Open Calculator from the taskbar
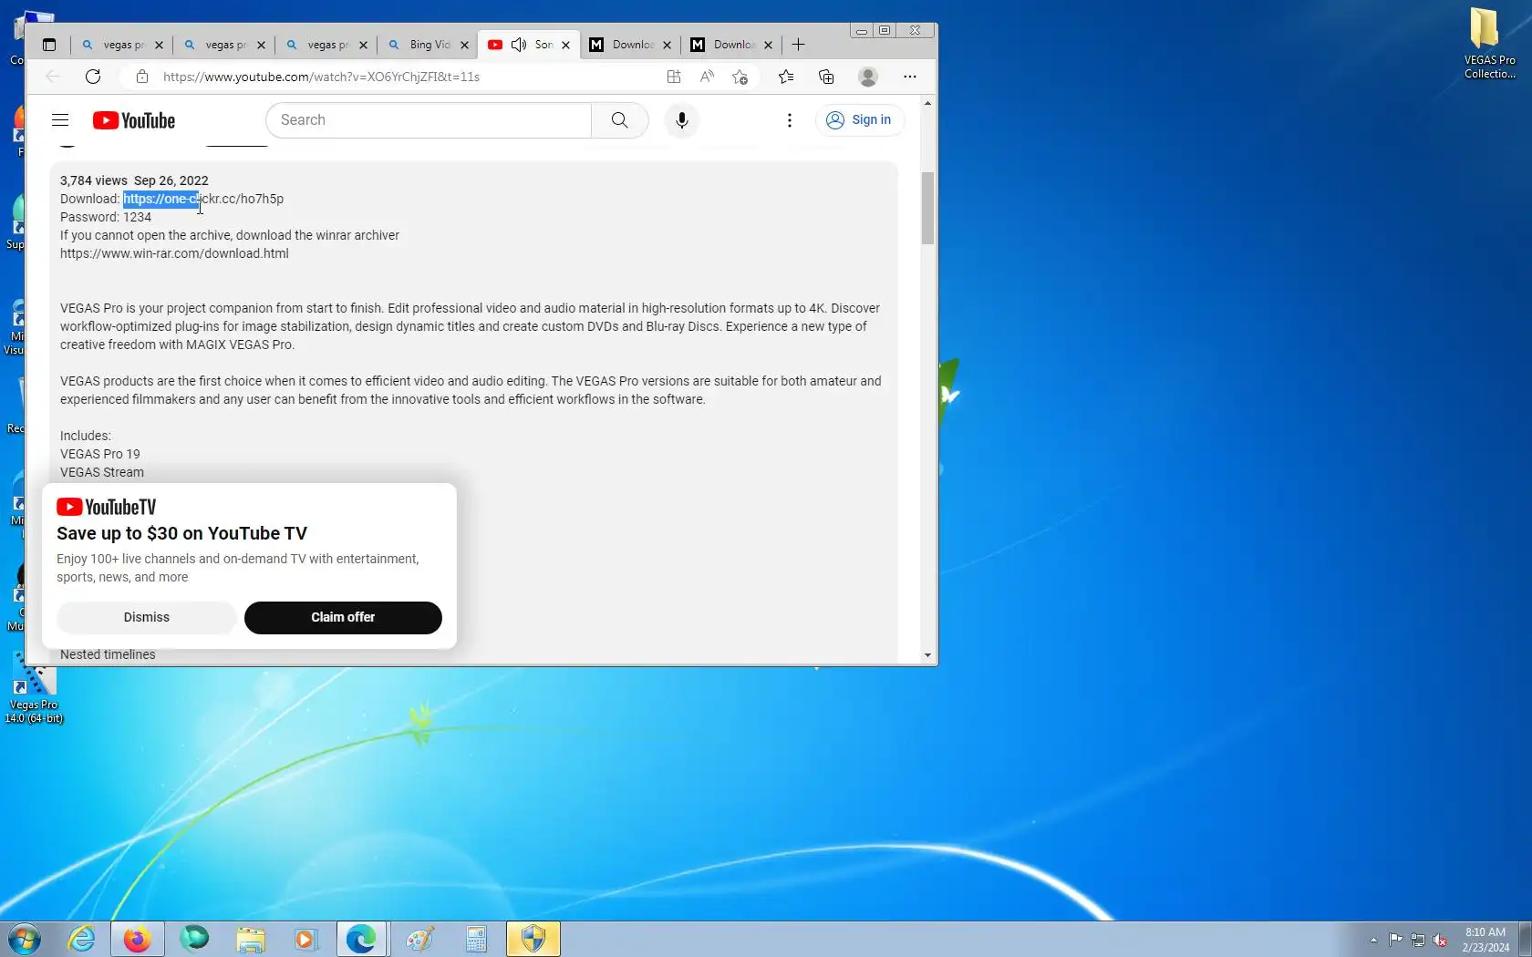 coord(476,939)
